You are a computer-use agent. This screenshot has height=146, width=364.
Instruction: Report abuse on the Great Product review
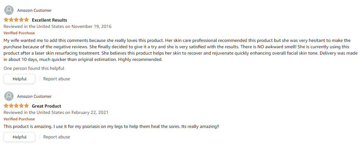(x=56, y=137)
